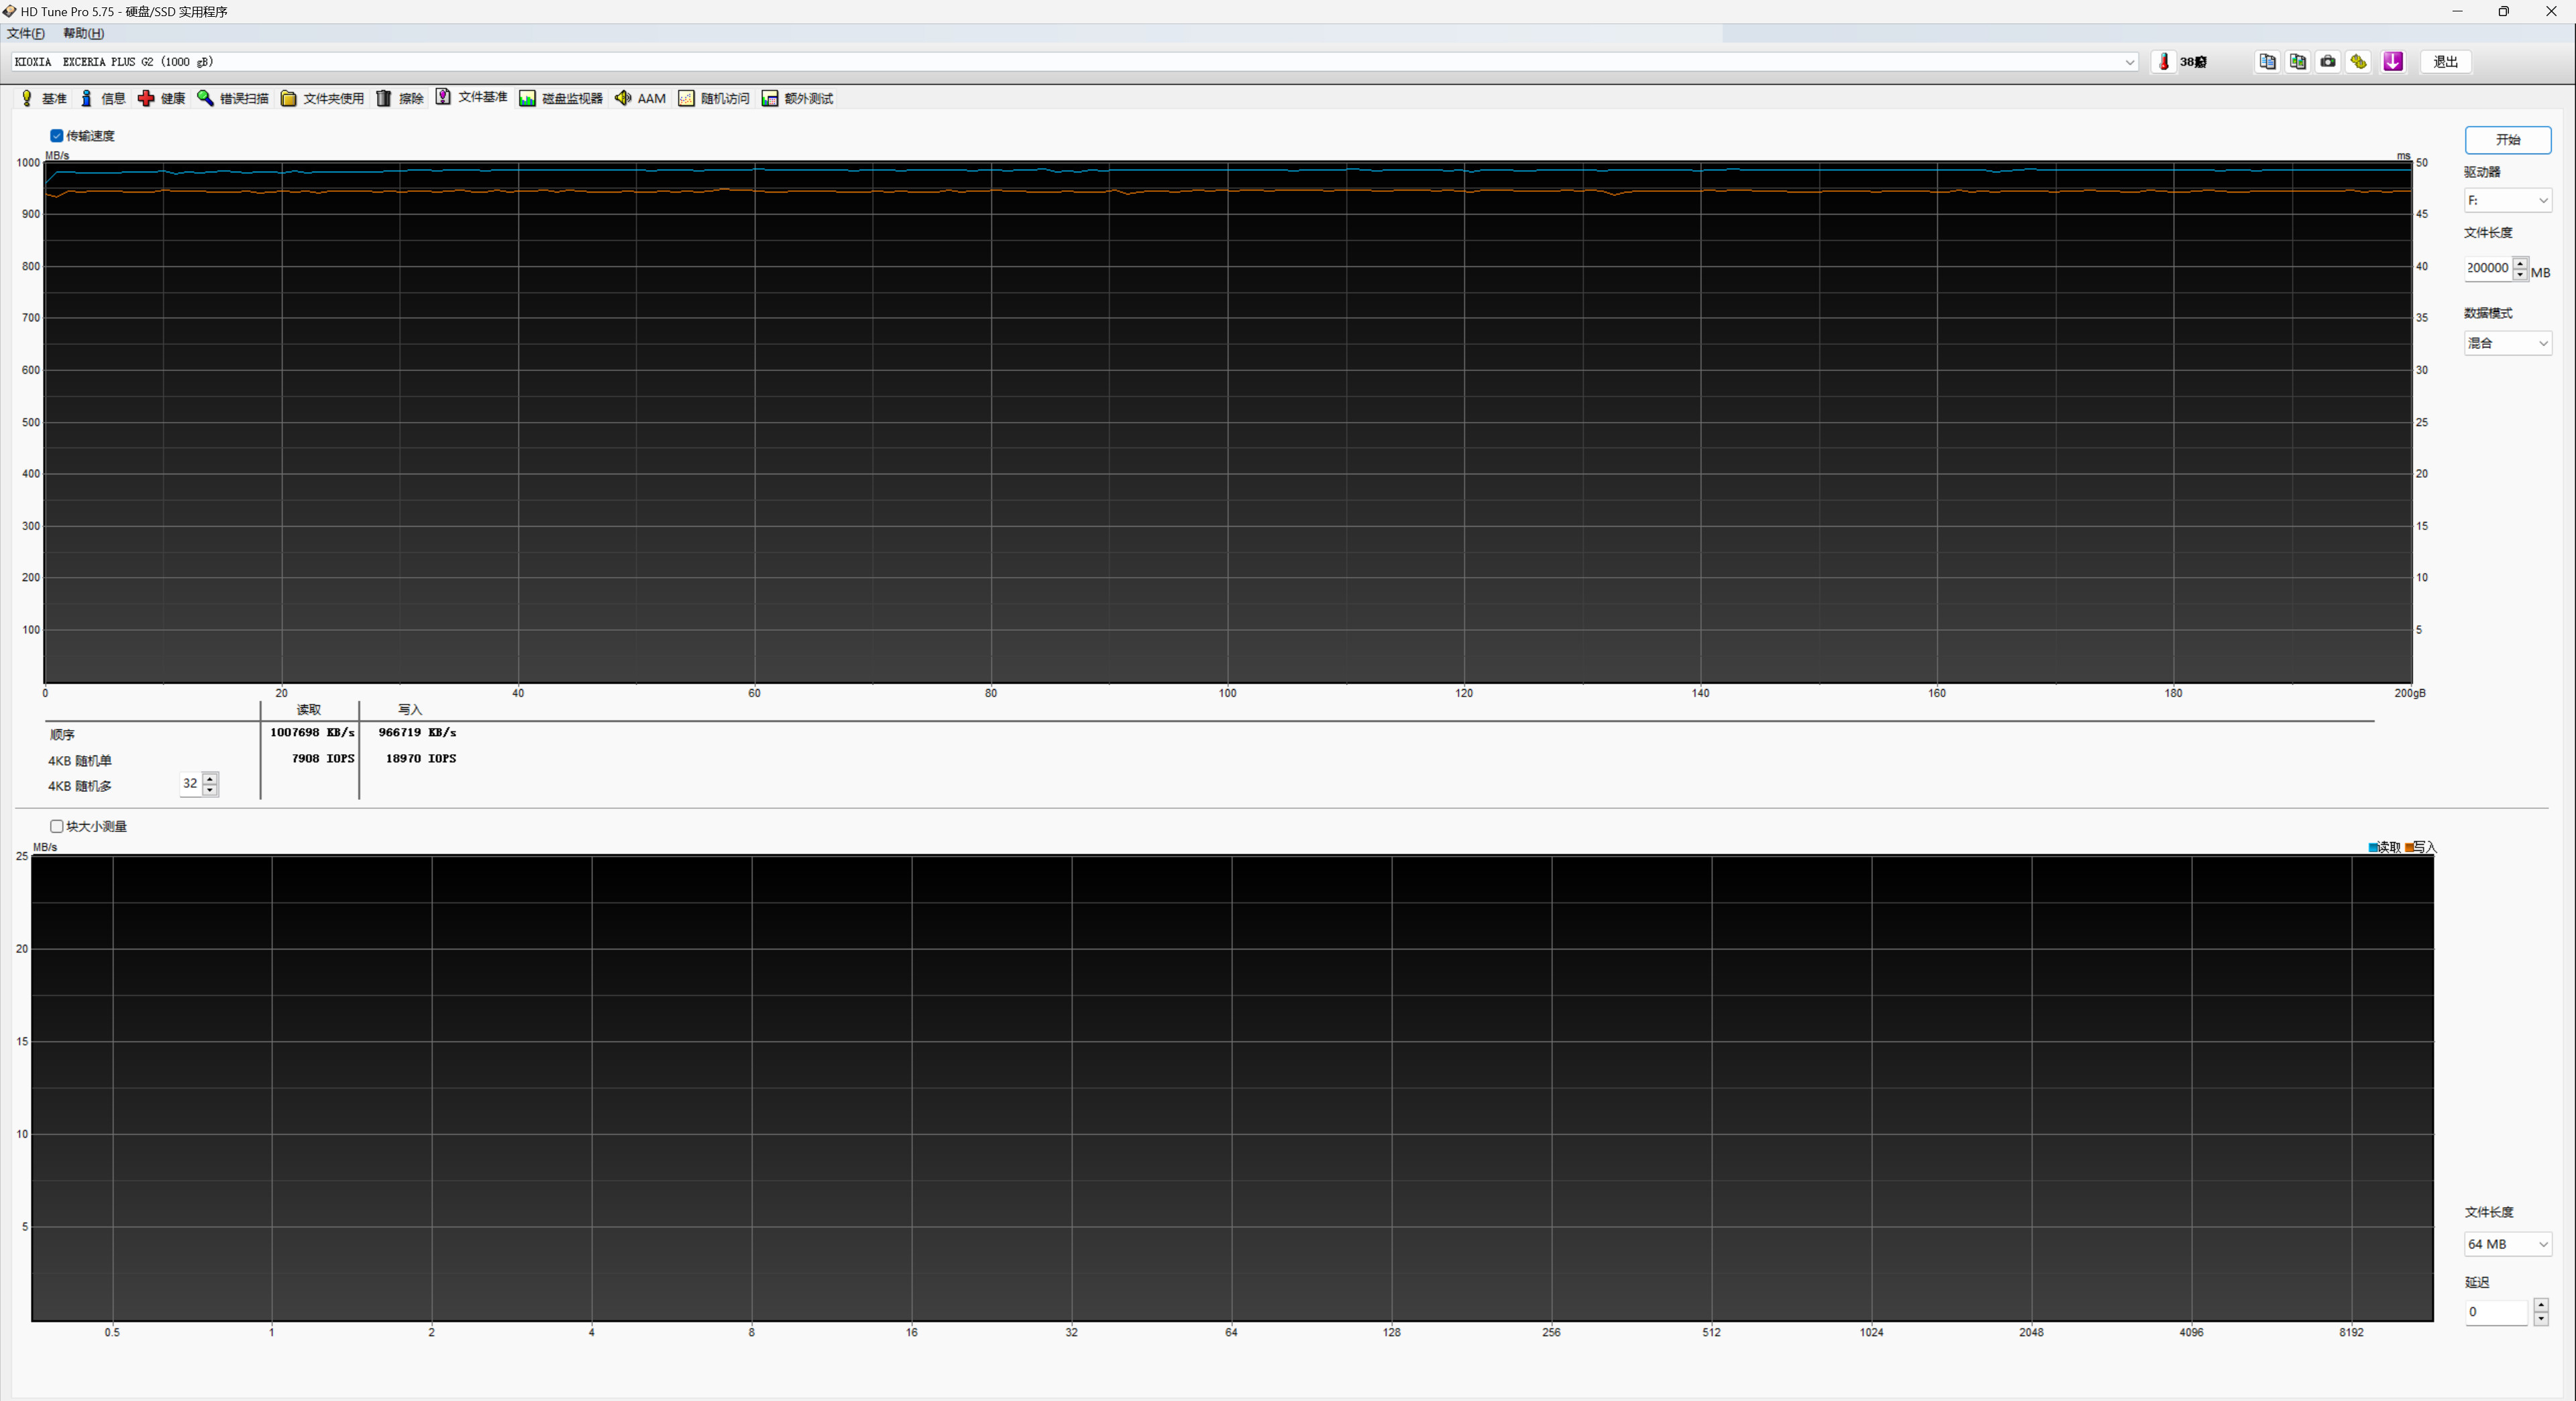Enable the 块大小测量 block size checkbox
The width and height of the screenshot is (2576, 1401).
(x=57, y=826)
